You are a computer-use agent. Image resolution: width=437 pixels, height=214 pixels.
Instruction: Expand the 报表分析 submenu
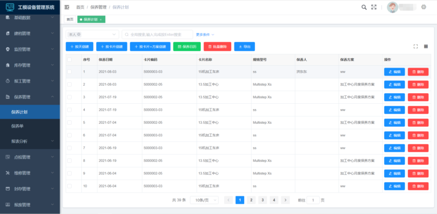(30, 141)
